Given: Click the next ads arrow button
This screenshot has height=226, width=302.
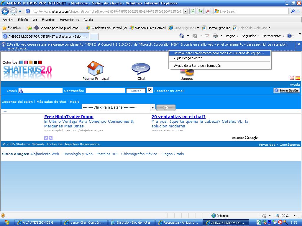Looking at the screenshot, I should pyautogui.click(x=50, y=138).
